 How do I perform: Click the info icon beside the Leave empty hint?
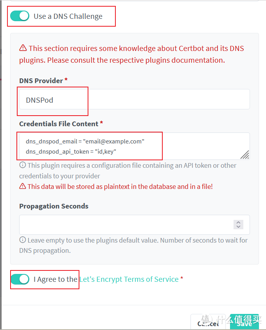tap(23, 240)
